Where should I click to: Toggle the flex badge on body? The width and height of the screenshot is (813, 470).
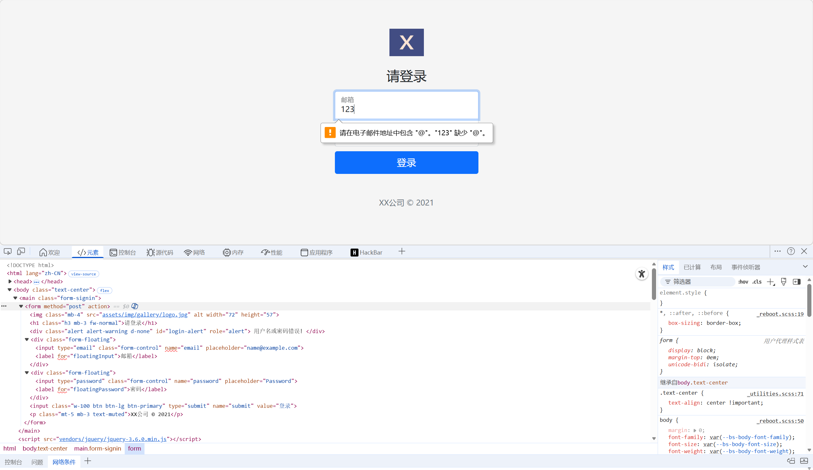(x=105, y=291)
